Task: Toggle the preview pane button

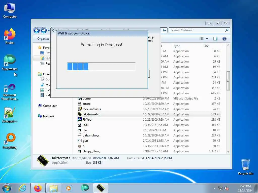Action: click(215, 39)
